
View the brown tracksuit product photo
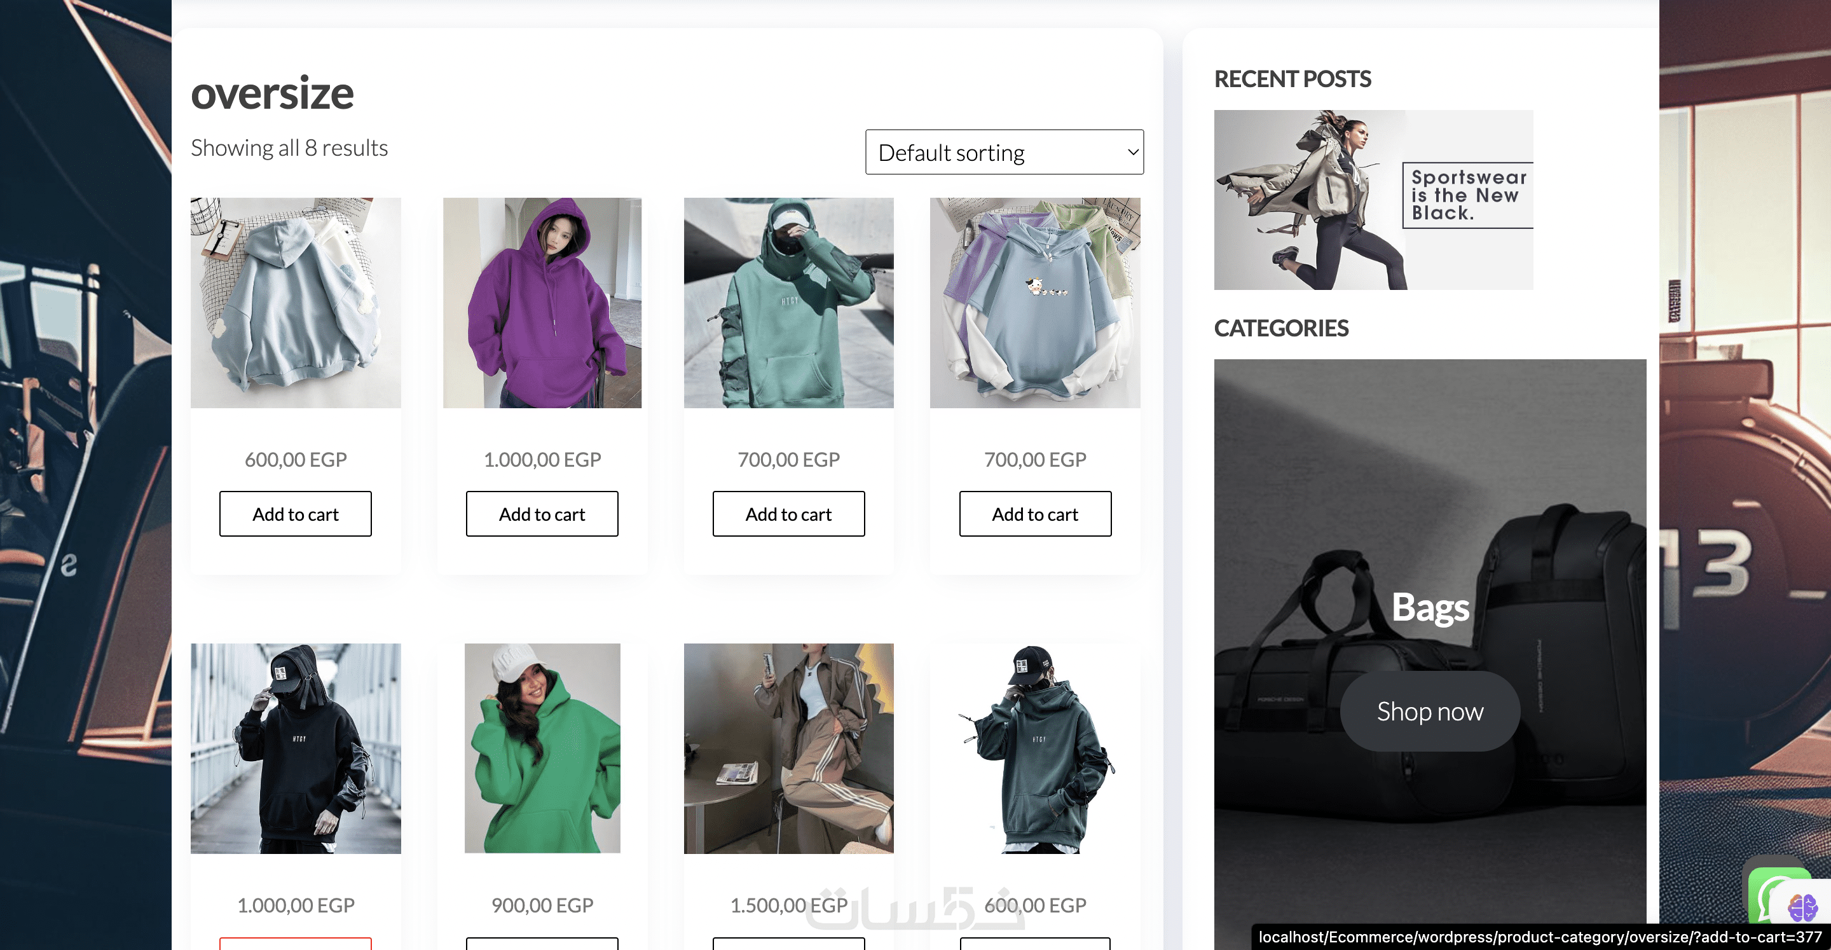[788, 749]
